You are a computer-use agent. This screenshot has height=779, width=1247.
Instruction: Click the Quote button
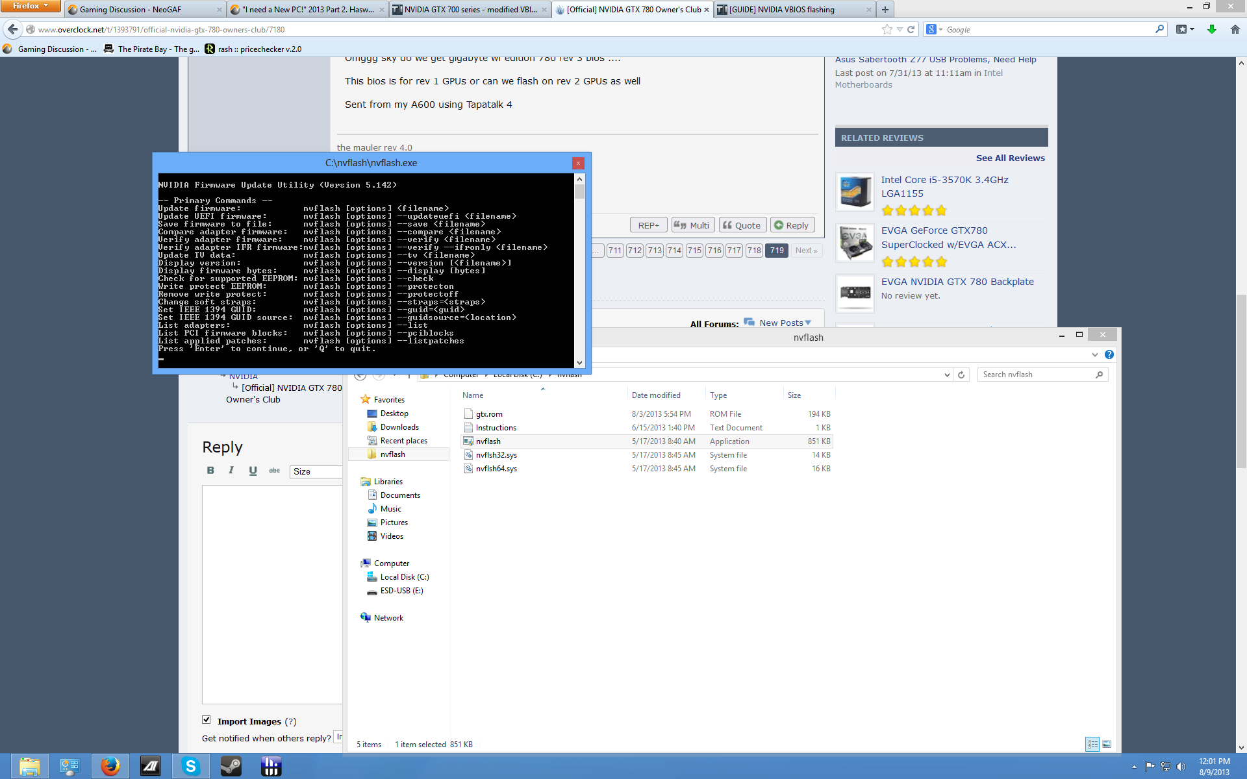pyautogui.click(x=742, y=225)
